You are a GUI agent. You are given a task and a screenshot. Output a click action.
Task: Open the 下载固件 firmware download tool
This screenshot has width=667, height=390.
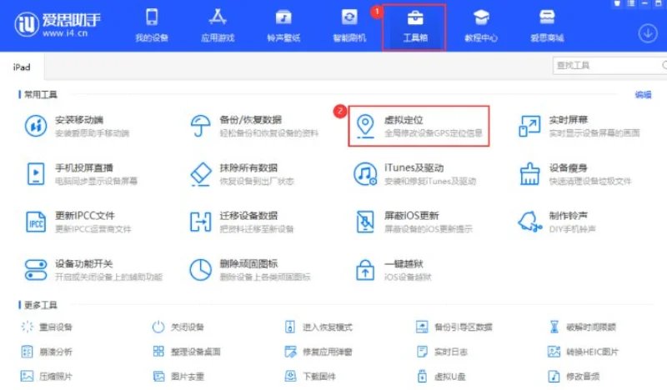(x=309, y=376)
